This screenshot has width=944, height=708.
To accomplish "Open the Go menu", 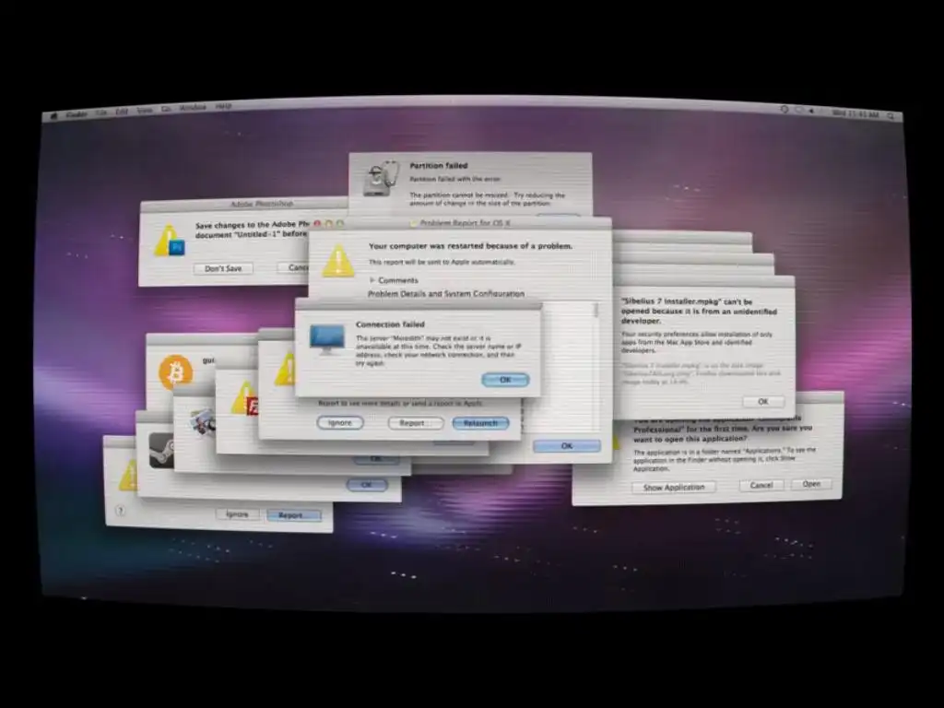I will click(x=166, y=109).
